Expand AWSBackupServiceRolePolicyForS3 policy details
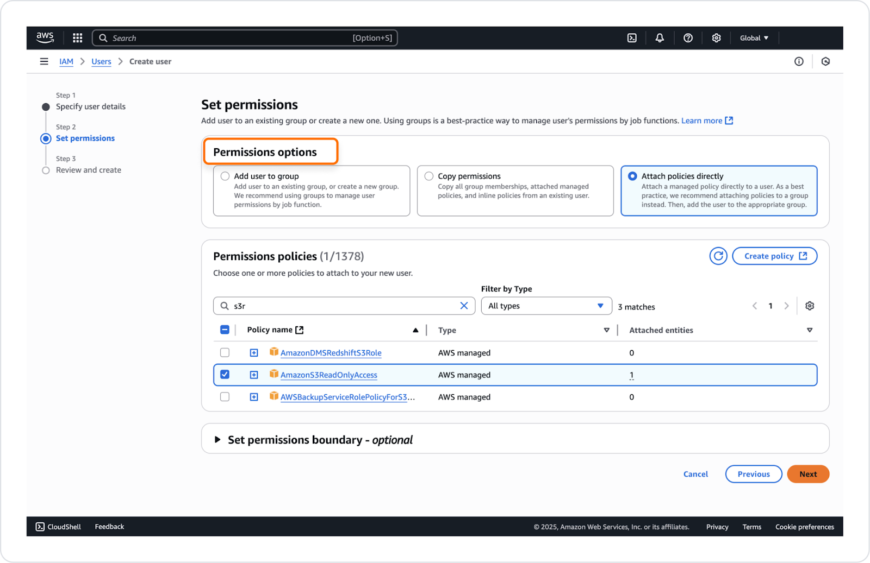 254,397
